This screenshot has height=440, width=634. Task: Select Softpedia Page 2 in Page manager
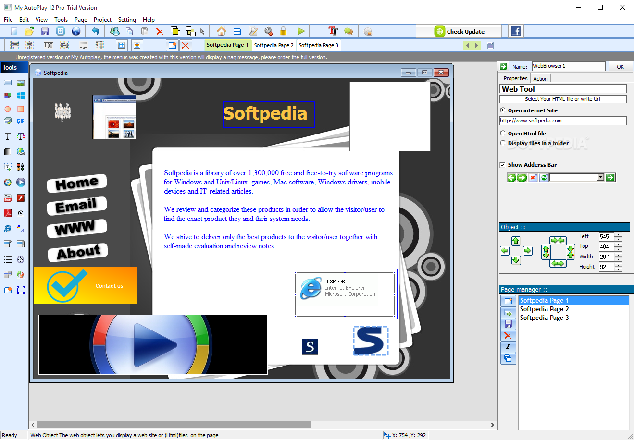574,309
